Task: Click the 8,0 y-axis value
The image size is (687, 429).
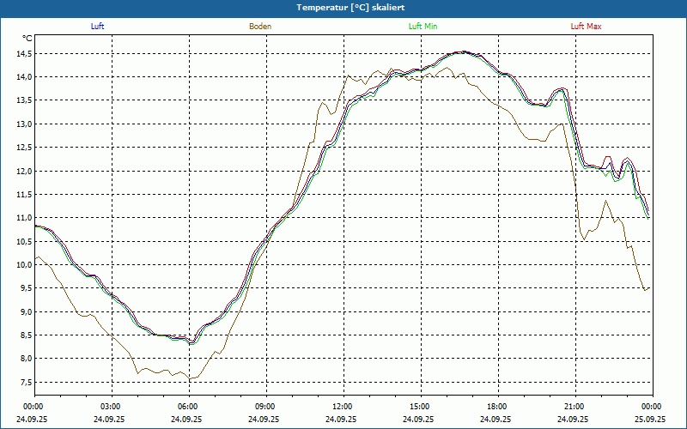Action: pyautogui.click(x=27, y=359)
